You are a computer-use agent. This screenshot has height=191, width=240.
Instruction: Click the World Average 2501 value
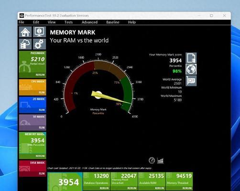click(x=177, y=84)
